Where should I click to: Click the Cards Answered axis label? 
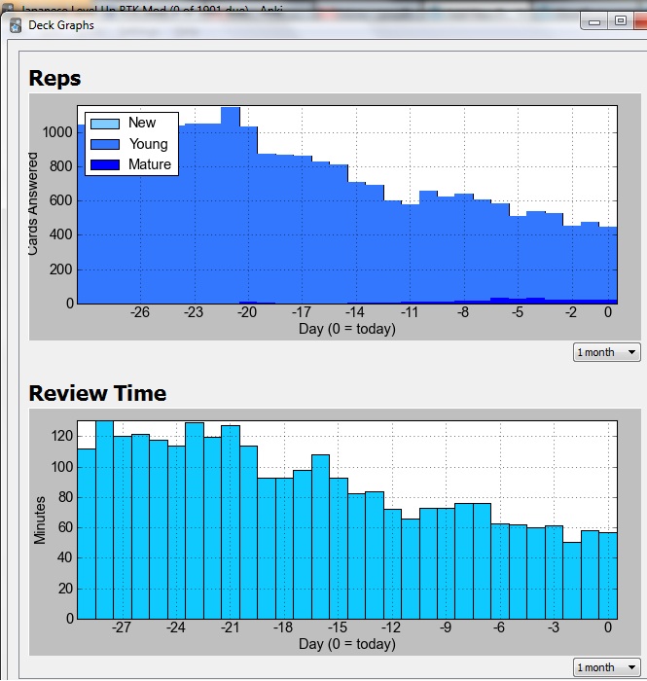tap(33, 204)
